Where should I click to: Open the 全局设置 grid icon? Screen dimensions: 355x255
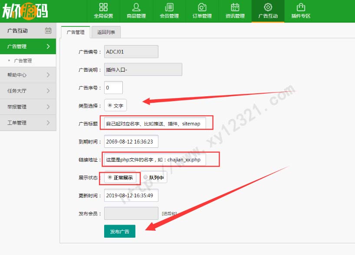[103, 7]
